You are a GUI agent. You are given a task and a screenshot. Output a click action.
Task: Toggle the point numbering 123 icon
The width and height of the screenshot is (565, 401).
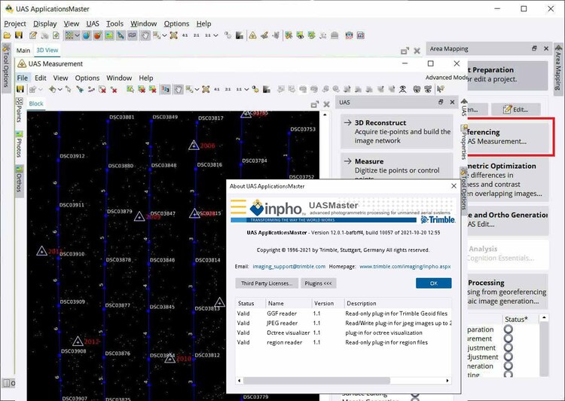click(x=164, y=90)
